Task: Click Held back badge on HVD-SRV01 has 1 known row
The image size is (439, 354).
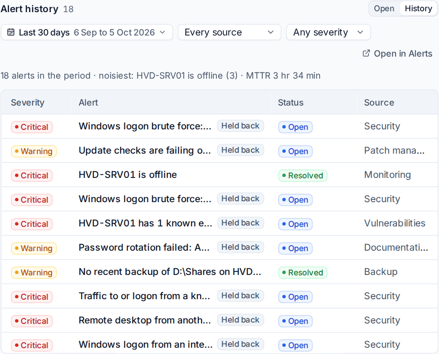Action: tap(240, 223)
